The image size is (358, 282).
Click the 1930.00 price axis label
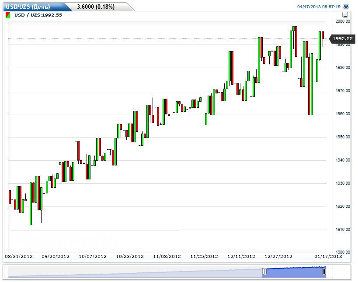343,183
